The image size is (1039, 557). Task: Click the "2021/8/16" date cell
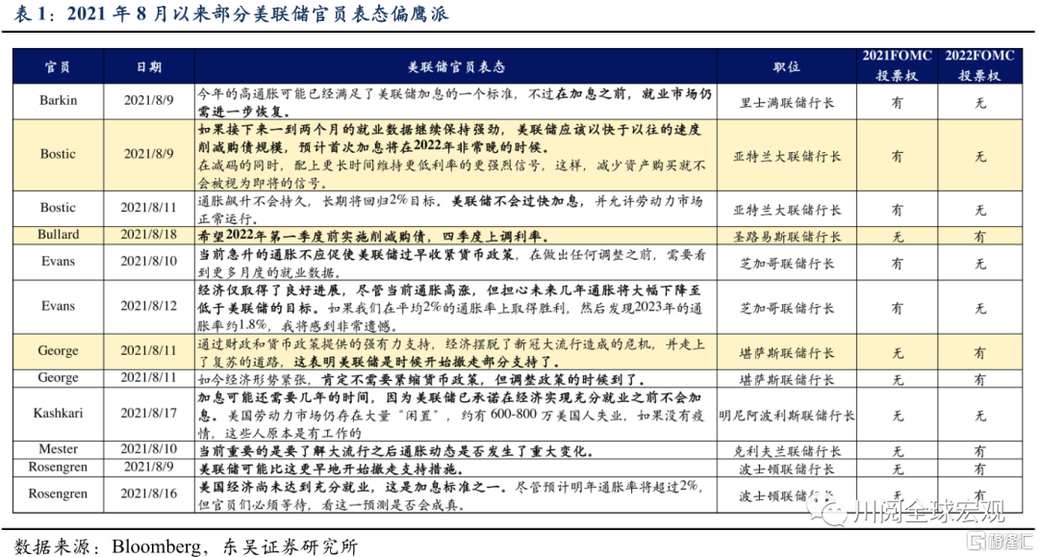(x=149, y=494)
